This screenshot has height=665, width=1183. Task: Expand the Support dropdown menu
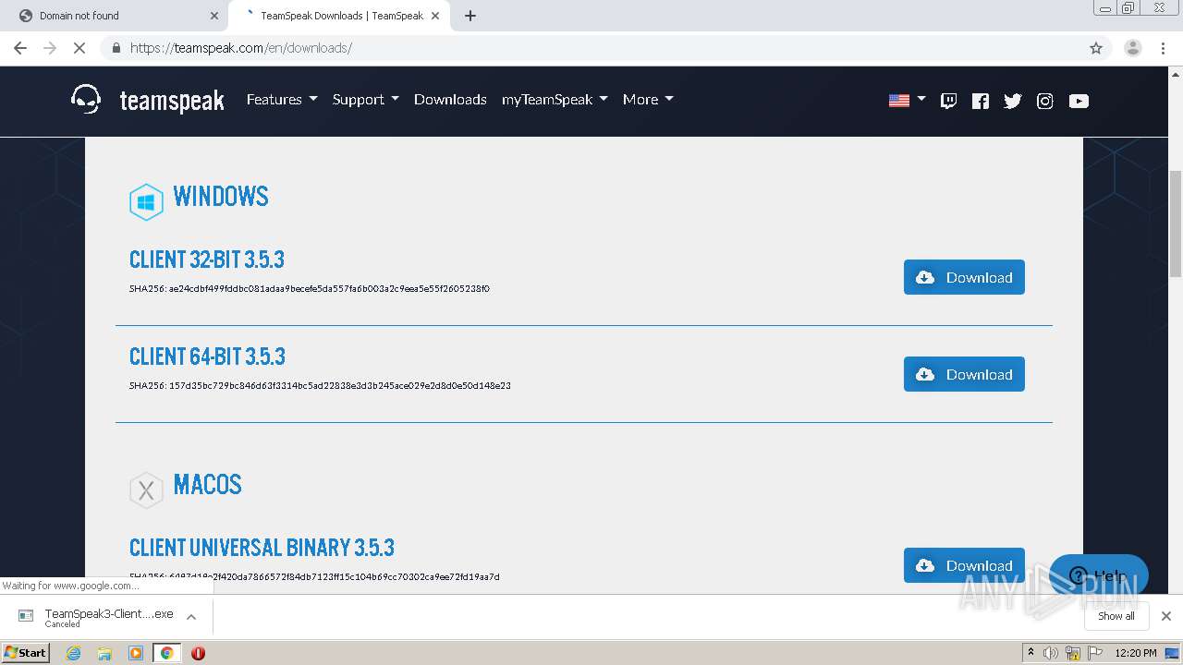point(366,100)
